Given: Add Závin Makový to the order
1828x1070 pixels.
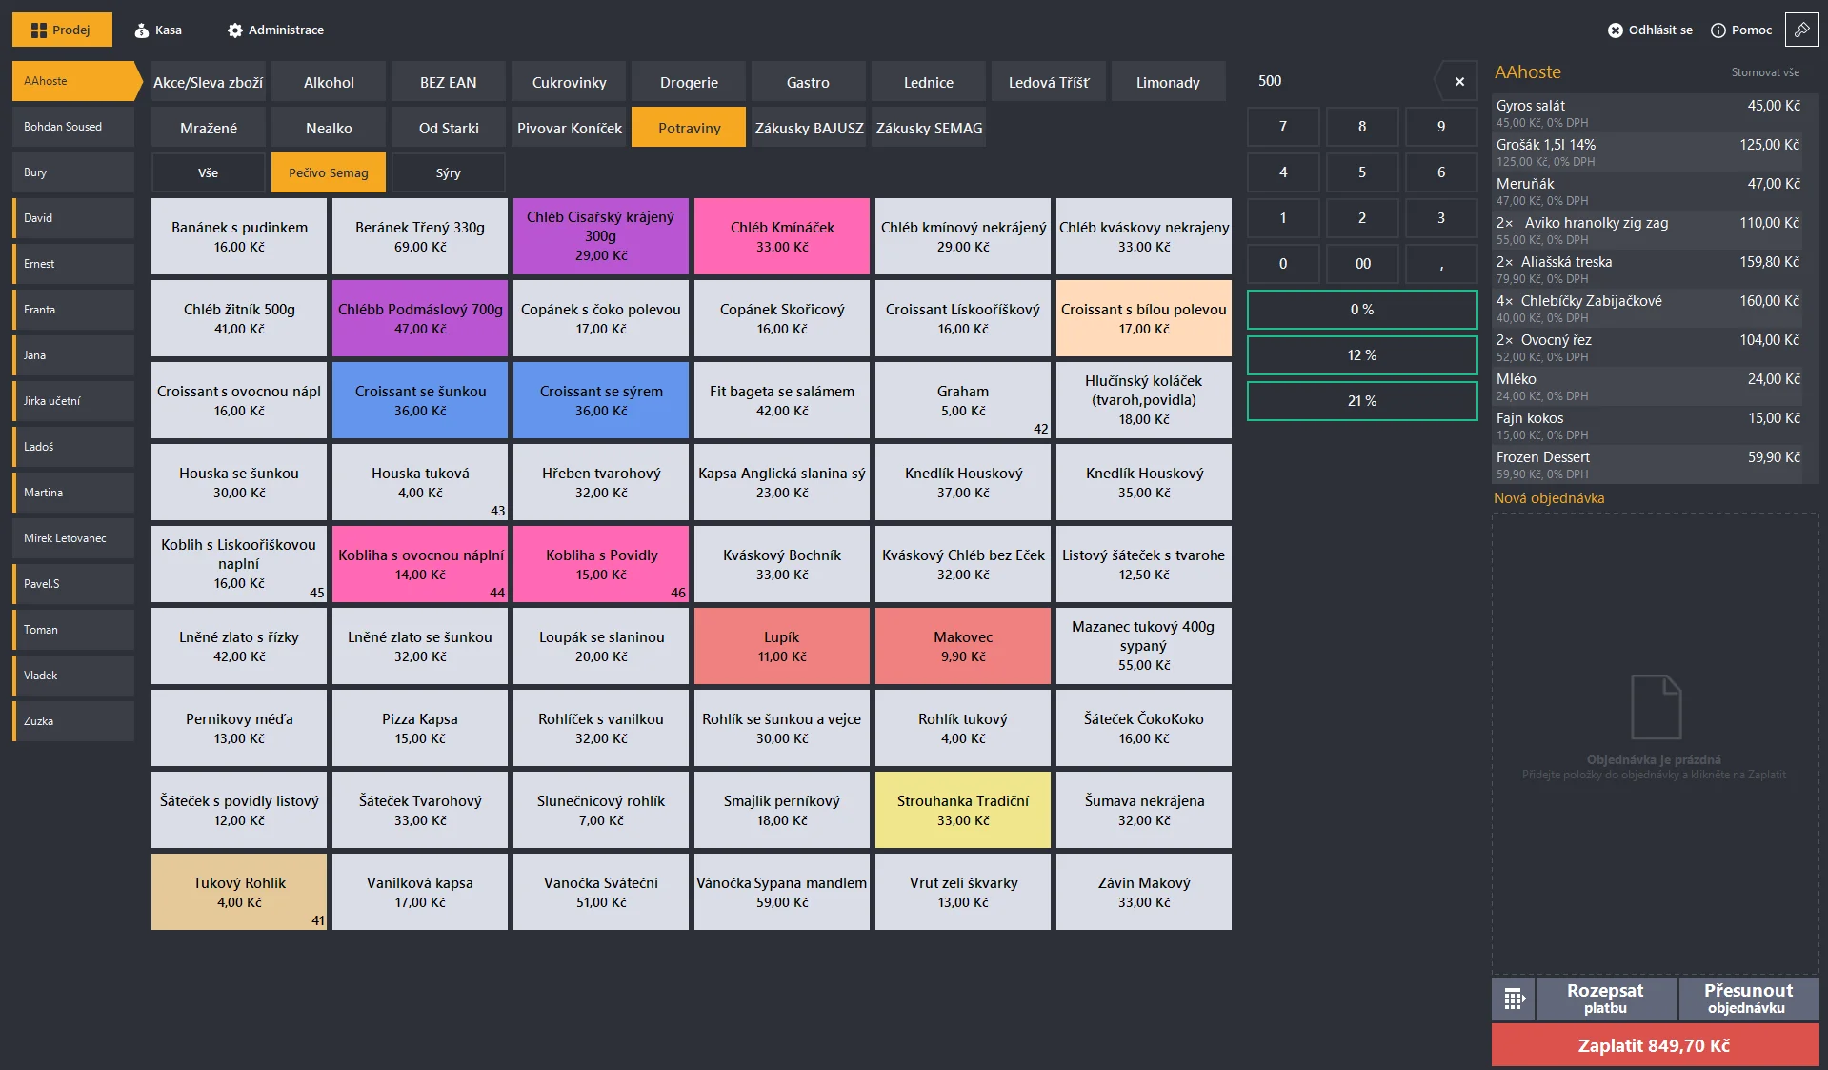Looking at the screenshot, I should pos(1144,892).
